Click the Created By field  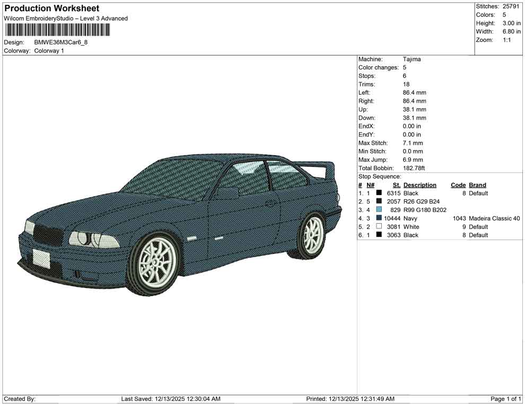click(21, 399)
